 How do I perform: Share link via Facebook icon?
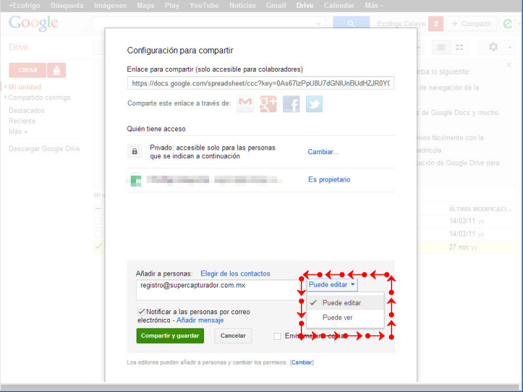(x=291, y=104)
